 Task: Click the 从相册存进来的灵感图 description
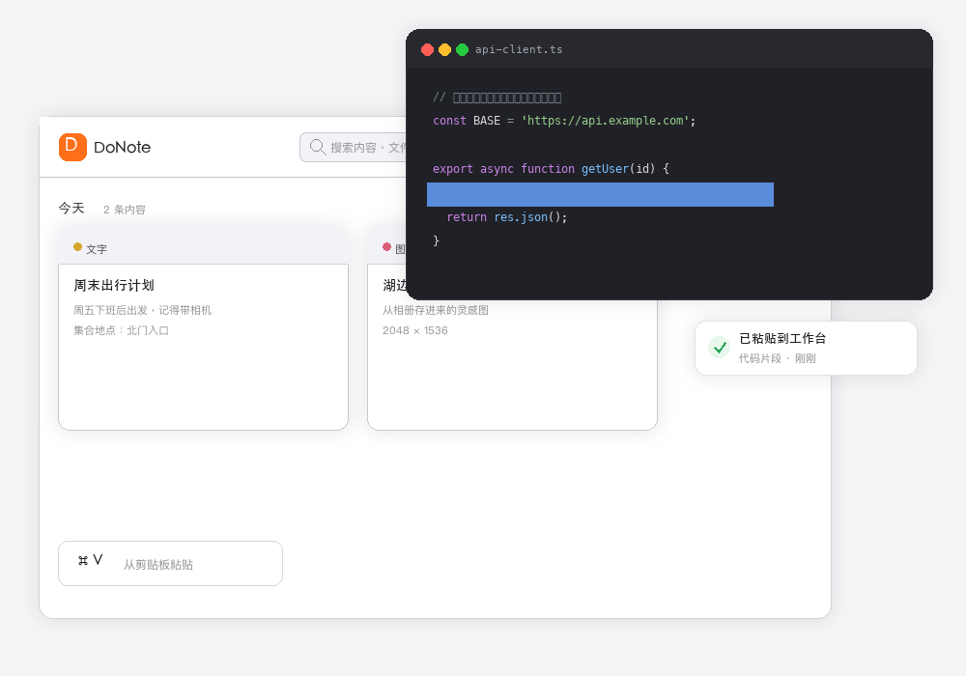[436, 310]
